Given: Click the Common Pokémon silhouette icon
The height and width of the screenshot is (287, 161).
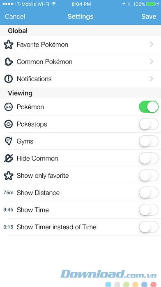Looking at the screenshot, I should tap(8, 62).
